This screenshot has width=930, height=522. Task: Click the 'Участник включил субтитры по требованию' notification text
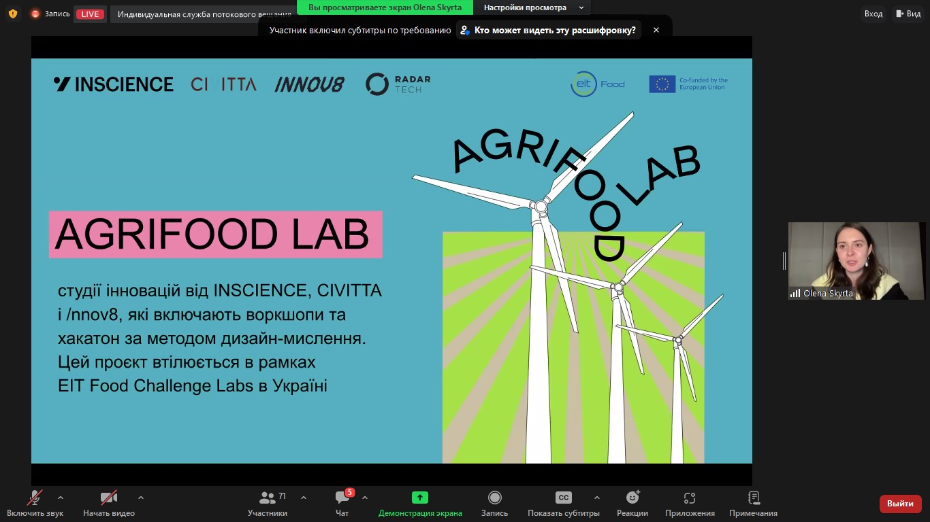360,30
